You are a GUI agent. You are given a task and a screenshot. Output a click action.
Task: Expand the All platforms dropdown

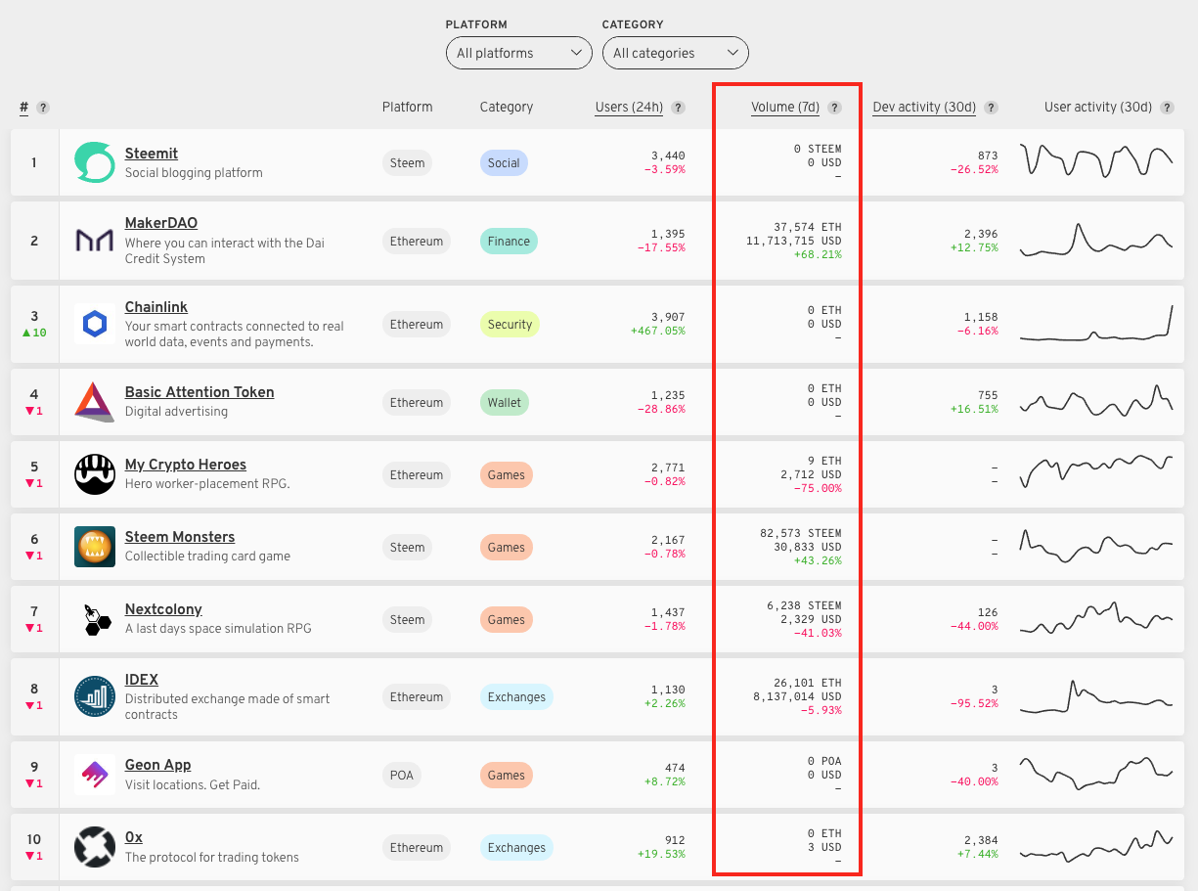(518, 53)
